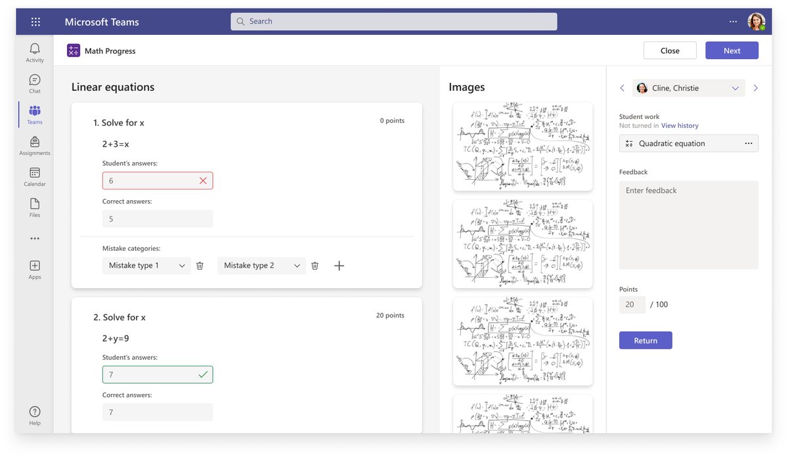788x457 pixels.
Task: Open Assignments in the sidebar
Action: (x=35, y=145)
